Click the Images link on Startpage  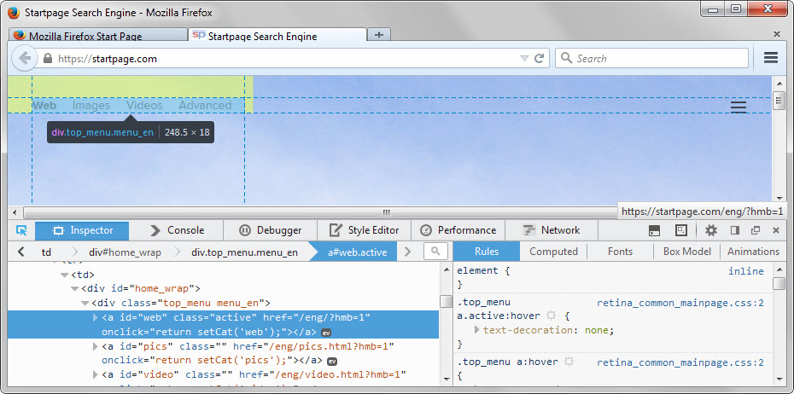(91, 105)
